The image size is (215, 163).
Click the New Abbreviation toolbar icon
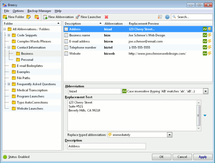point(45,17)
